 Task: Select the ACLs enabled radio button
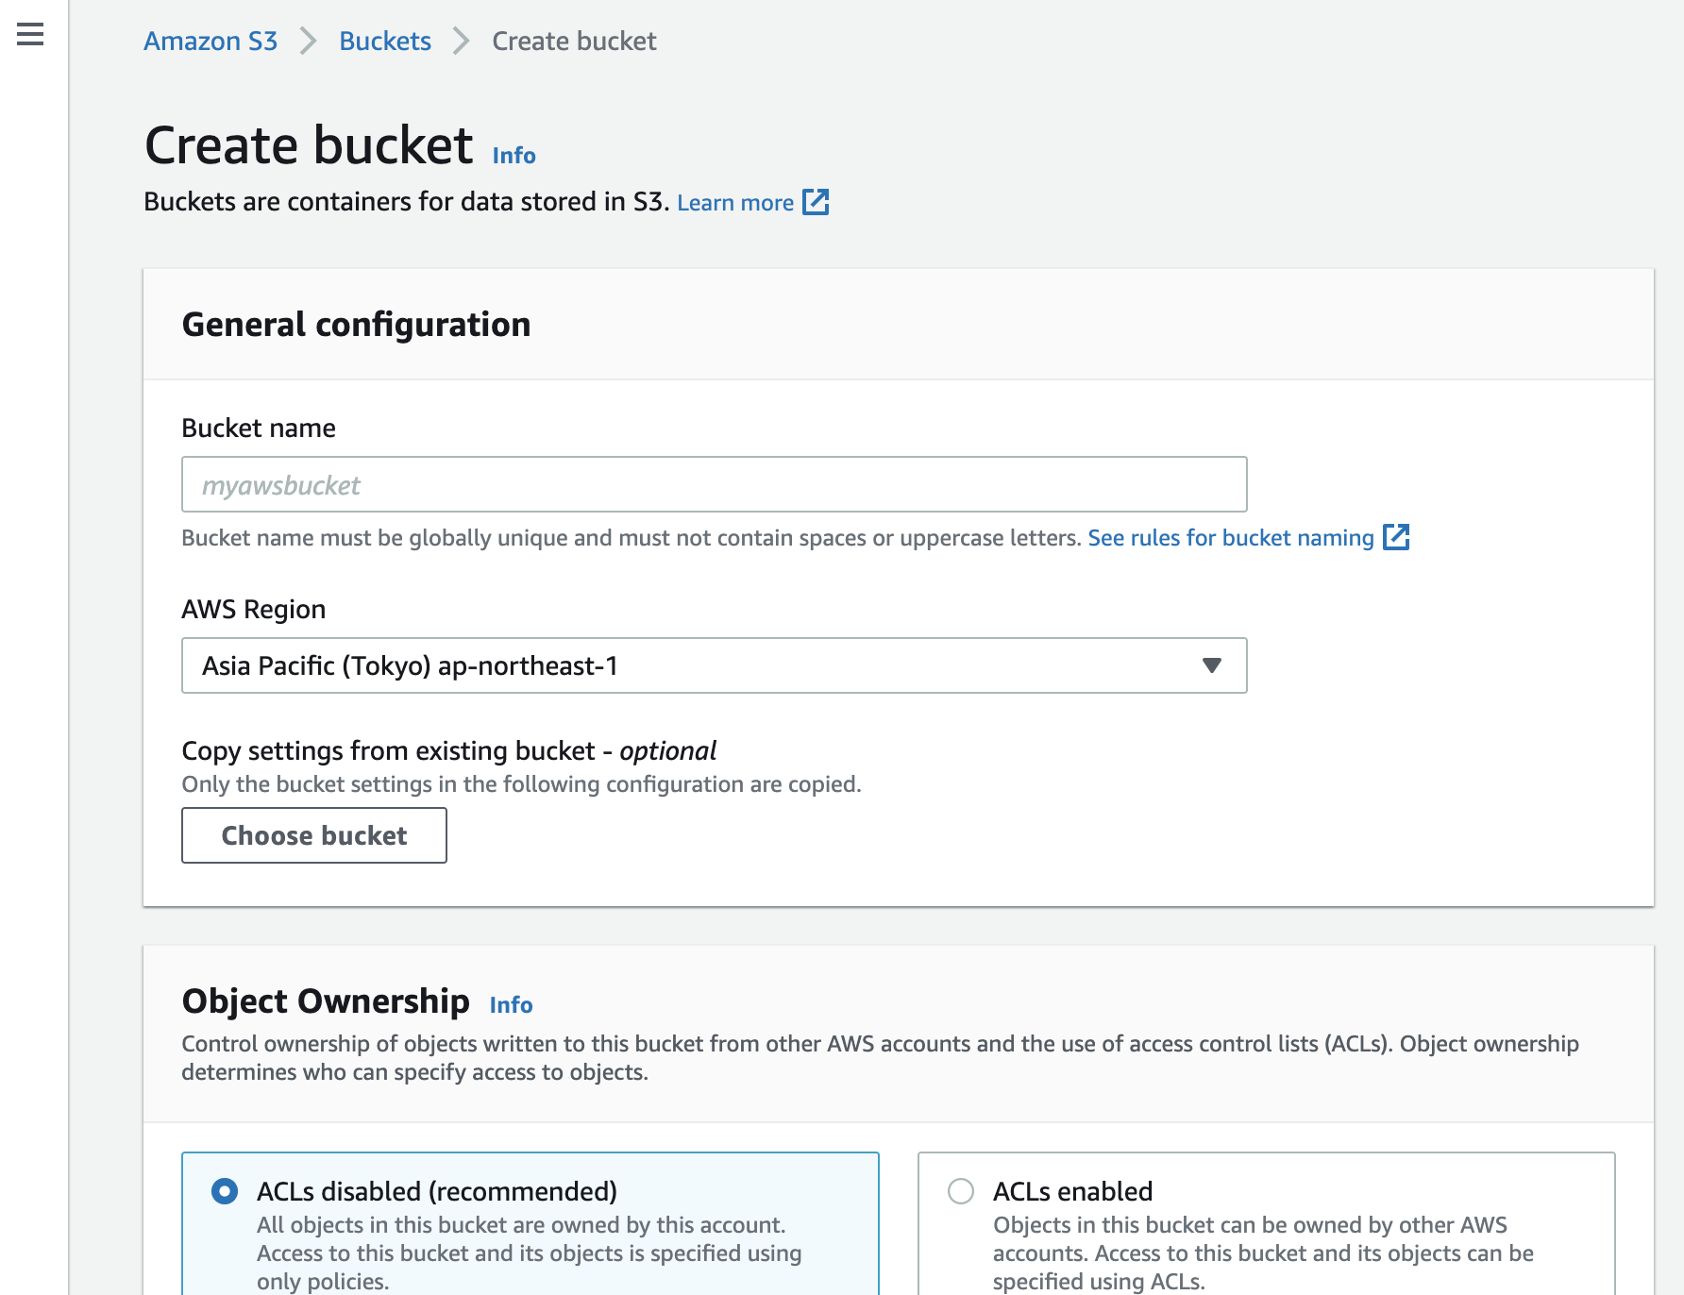[961, 1191]
